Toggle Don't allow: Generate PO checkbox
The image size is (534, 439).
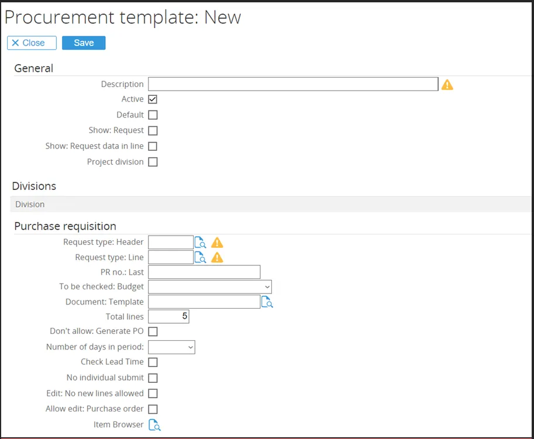(x=153, y=332)
